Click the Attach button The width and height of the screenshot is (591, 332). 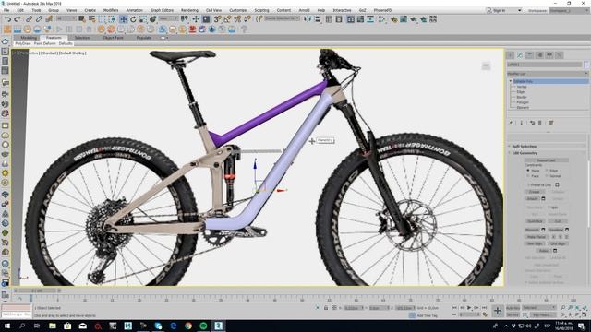click(x=532, y=199)
